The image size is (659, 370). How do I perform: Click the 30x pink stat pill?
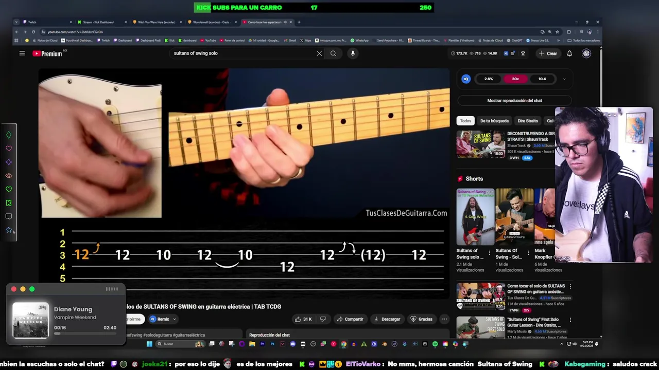[515, 79]
